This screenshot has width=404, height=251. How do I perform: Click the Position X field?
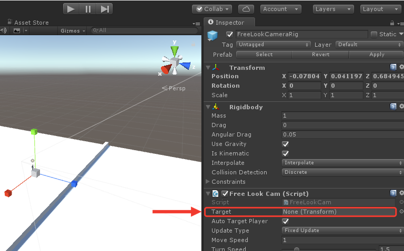coord(305,76)
